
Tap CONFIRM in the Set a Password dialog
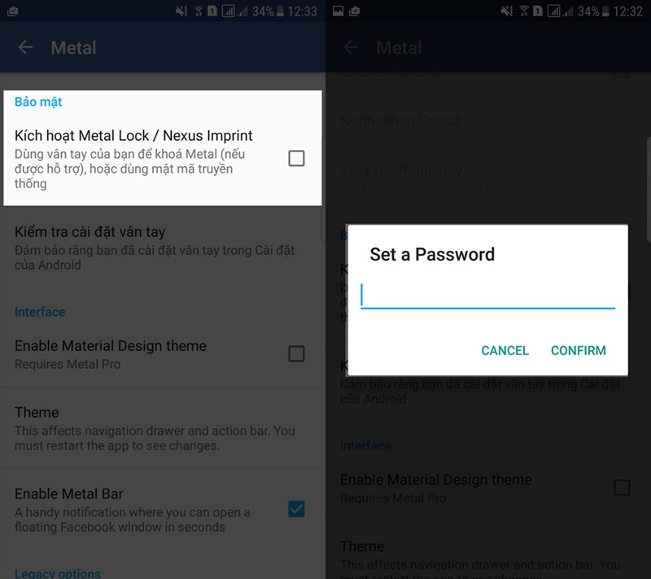579,350
